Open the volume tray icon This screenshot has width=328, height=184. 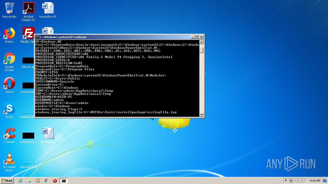[297, 181]
